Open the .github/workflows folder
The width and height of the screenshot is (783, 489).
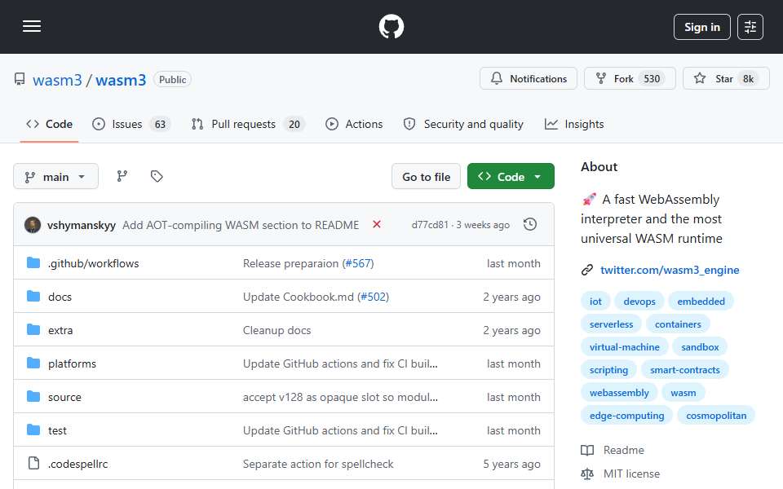coord(93,263)
